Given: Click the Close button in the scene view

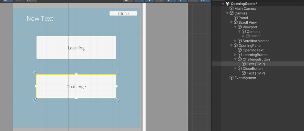Looking at the screenshot, I should click(x=123, y=13).
